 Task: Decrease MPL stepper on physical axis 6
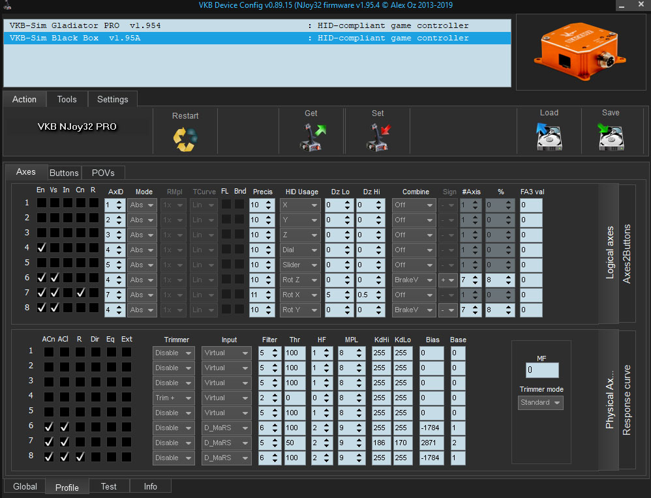point(359,430)
